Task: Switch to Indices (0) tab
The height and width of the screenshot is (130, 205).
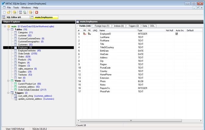Action: pos(119,26)
